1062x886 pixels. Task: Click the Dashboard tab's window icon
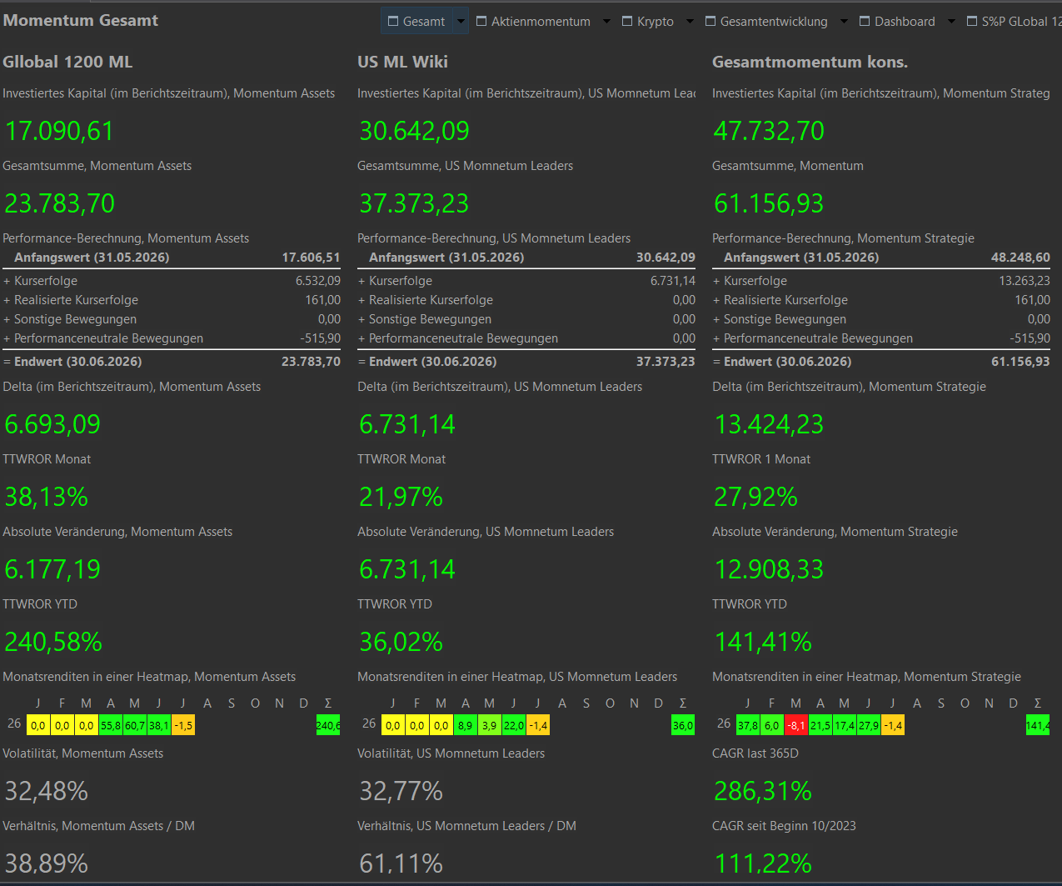click(x=865, y=22)
